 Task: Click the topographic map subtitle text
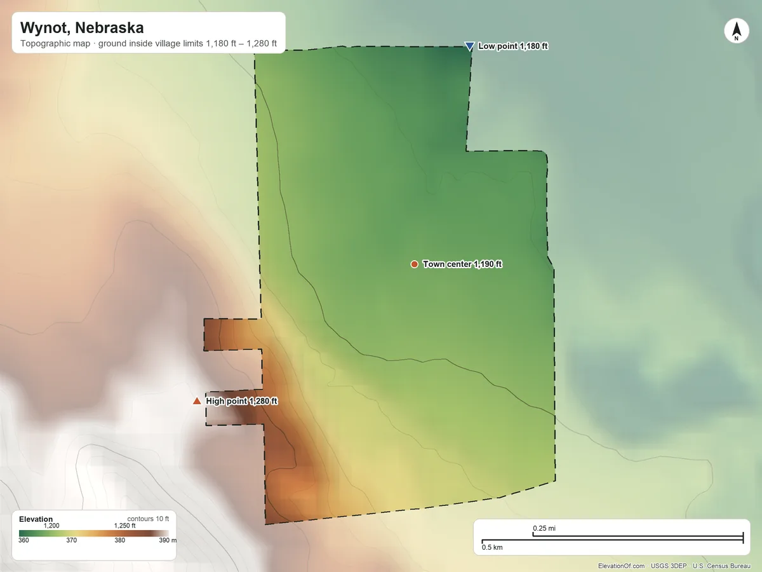coord(149,44)
